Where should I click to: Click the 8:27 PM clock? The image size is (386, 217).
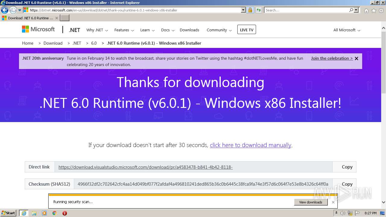pyautogui.click(x=370, y=213)
